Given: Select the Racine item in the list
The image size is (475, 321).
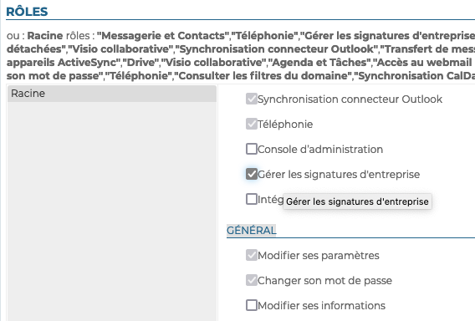Looking at the screenshot, I should [112, 94].
